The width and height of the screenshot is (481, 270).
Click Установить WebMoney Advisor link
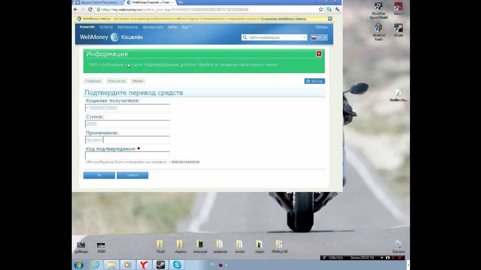coord(283,19)
